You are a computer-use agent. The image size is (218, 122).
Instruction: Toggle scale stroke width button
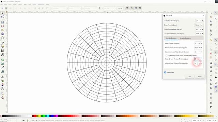[127, 8]
